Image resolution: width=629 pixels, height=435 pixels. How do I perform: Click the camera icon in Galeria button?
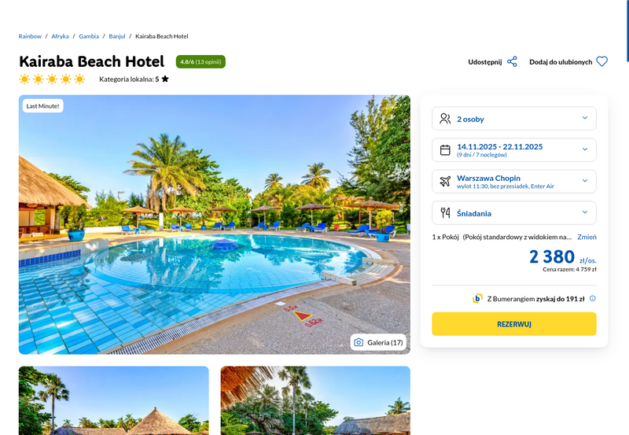coord(359,342)
